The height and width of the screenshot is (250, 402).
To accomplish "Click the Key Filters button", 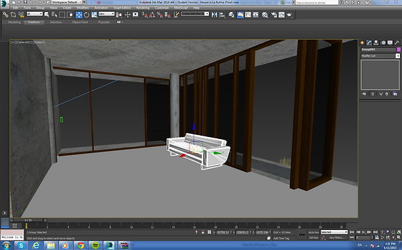I will [336, 238].
